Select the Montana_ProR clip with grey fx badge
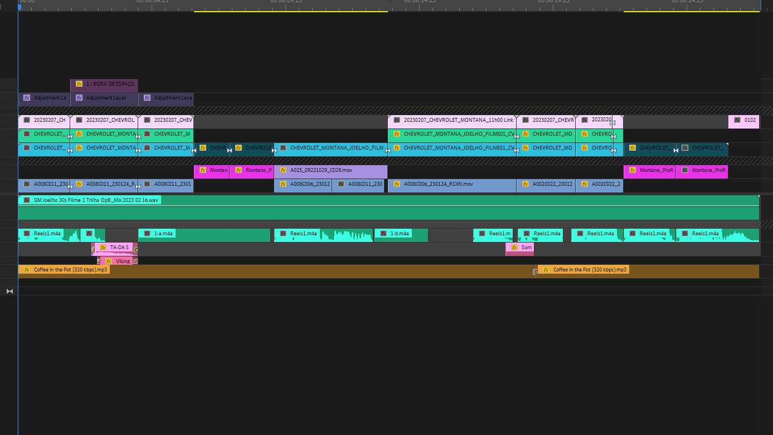773x435 pixels. (702, 172)
